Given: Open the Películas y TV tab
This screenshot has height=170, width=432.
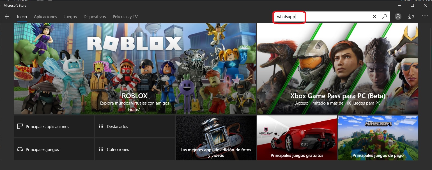Looking at the screenshot, I should coord(125,17).
